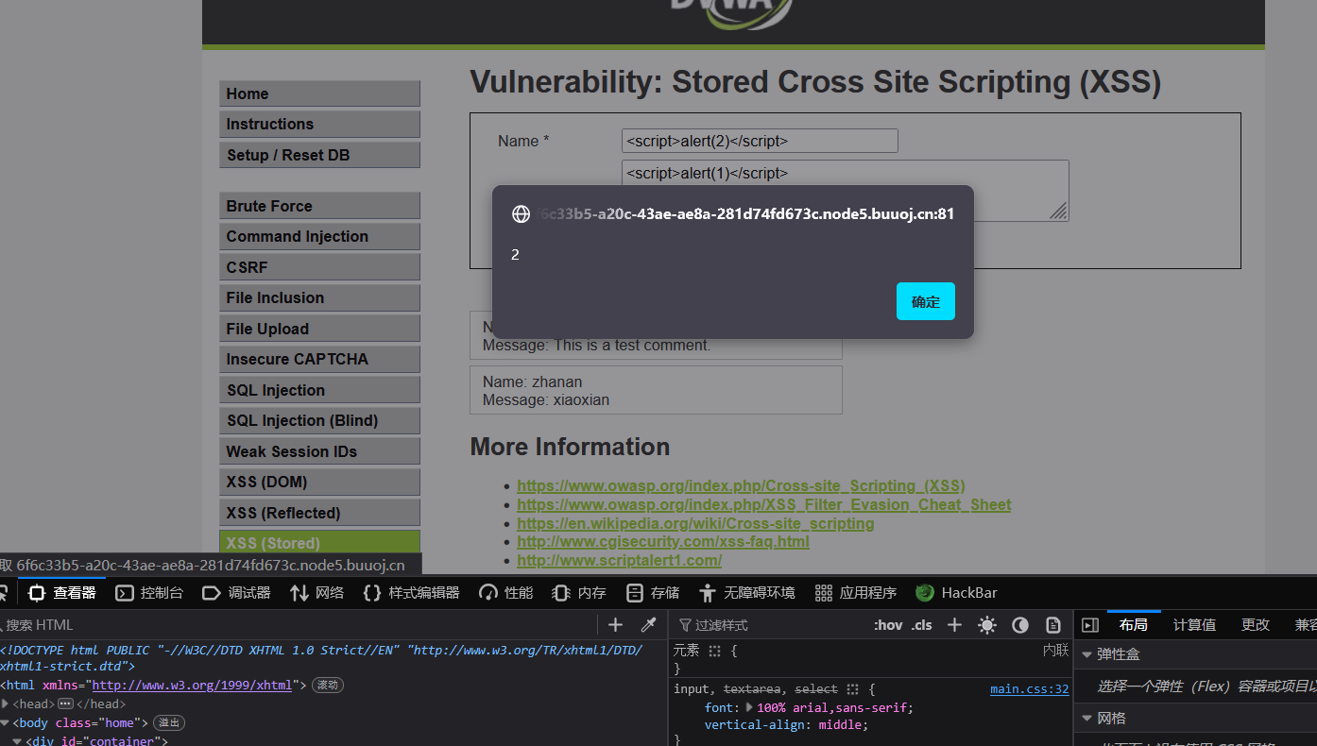Toggle print media simulation page icon
This screenshot has width=1317, height=746.
point(1053,625)
